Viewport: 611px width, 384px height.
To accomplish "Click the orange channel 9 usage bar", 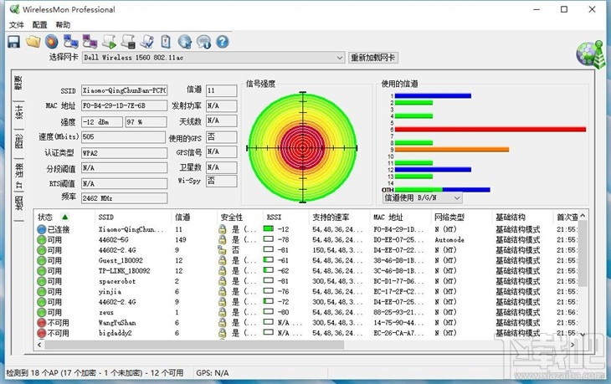I will pyautogui.click(x=452, y=150).
